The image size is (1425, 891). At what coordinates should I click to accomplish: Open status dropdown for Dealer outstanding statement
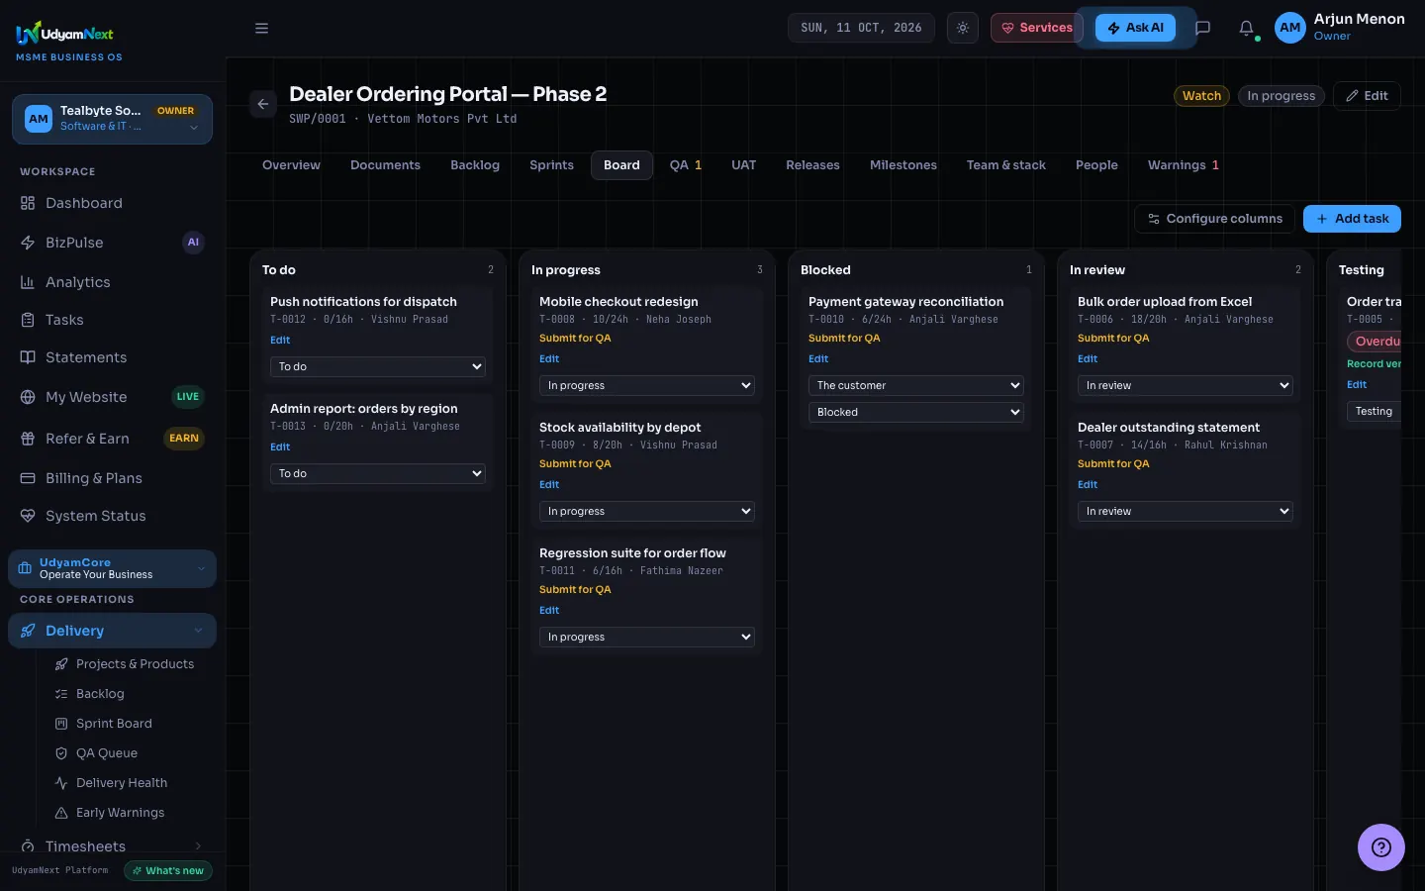tap(1186, 511)
